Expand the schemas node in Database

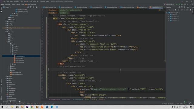(169, 15)
